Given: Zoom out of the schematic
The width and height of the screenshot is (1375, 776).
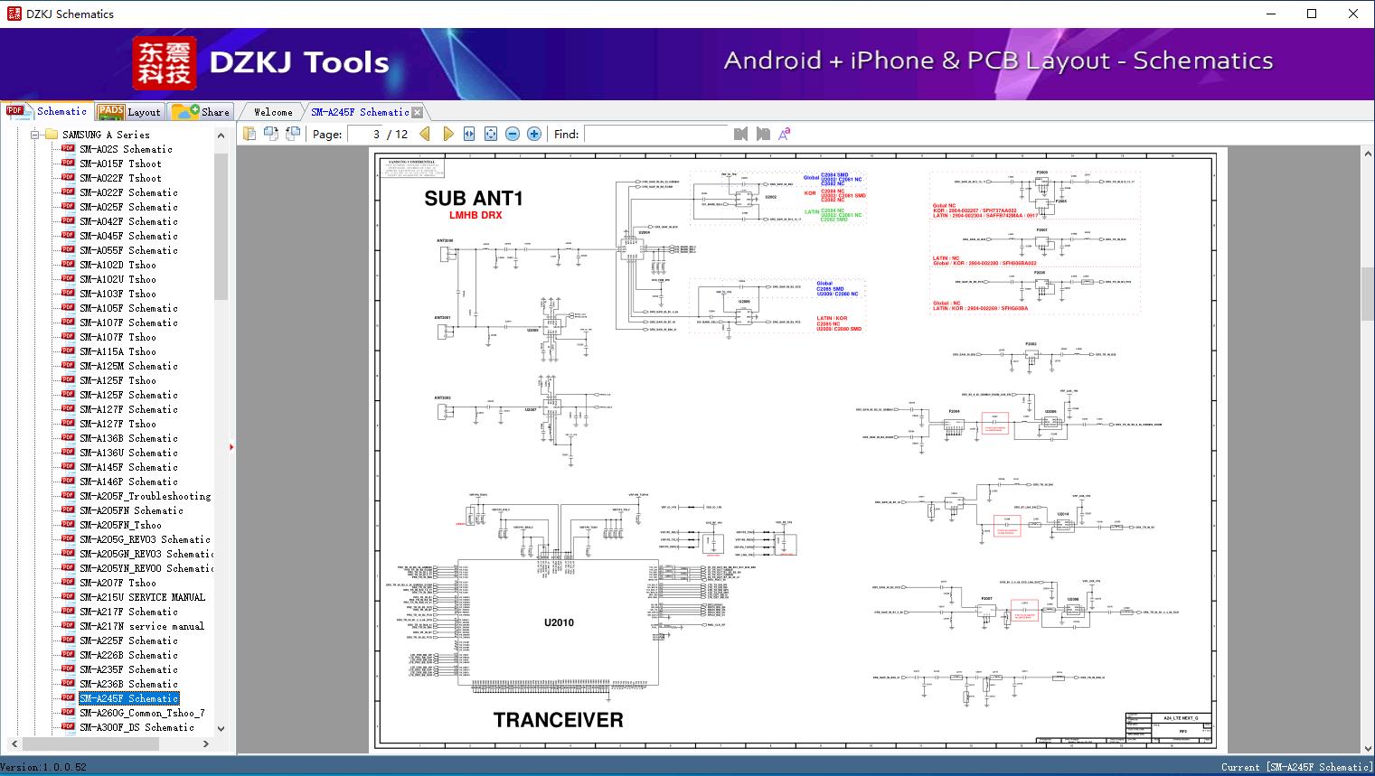Looking at the screenshot, I should coord(513,134).
